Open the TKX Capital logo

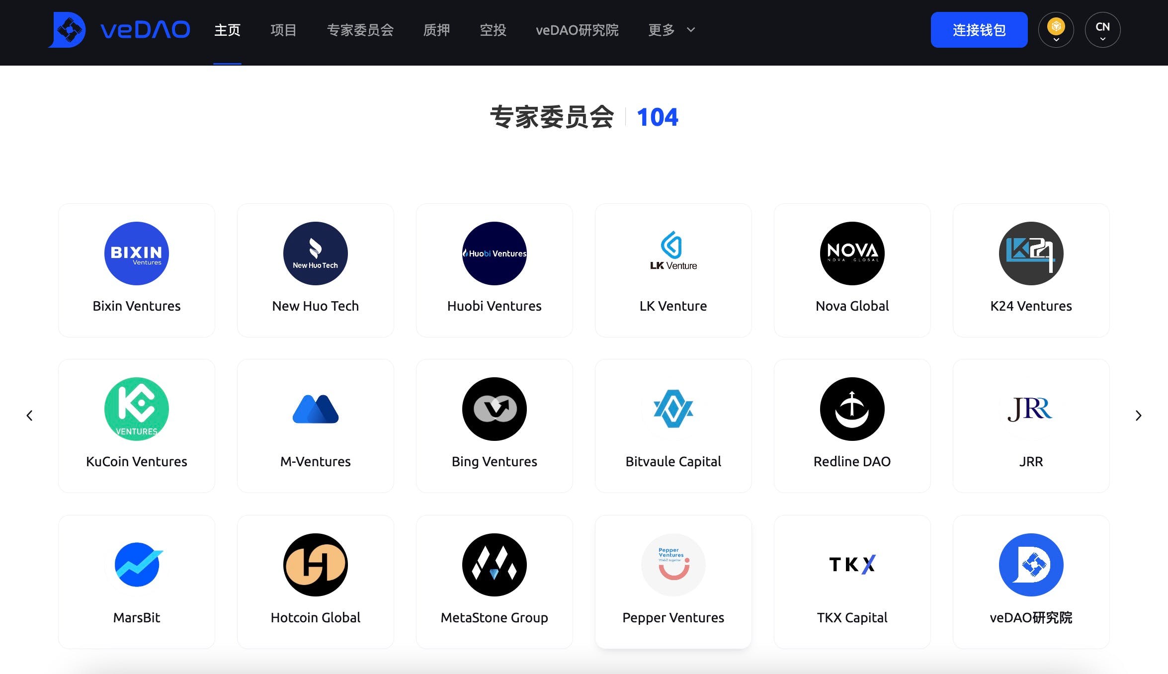point(852,565)
